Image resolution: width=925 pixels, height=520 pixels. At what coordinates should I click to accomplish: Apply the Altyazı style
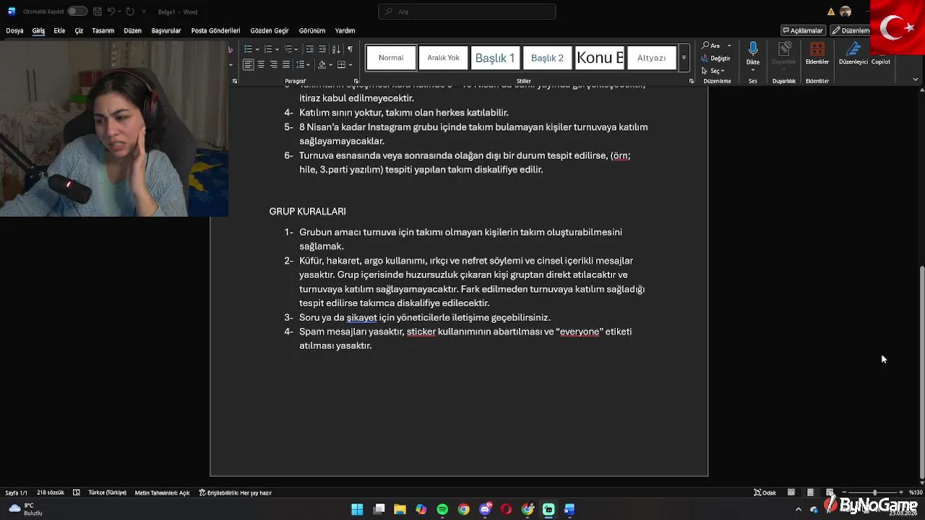tap(651, 58)
